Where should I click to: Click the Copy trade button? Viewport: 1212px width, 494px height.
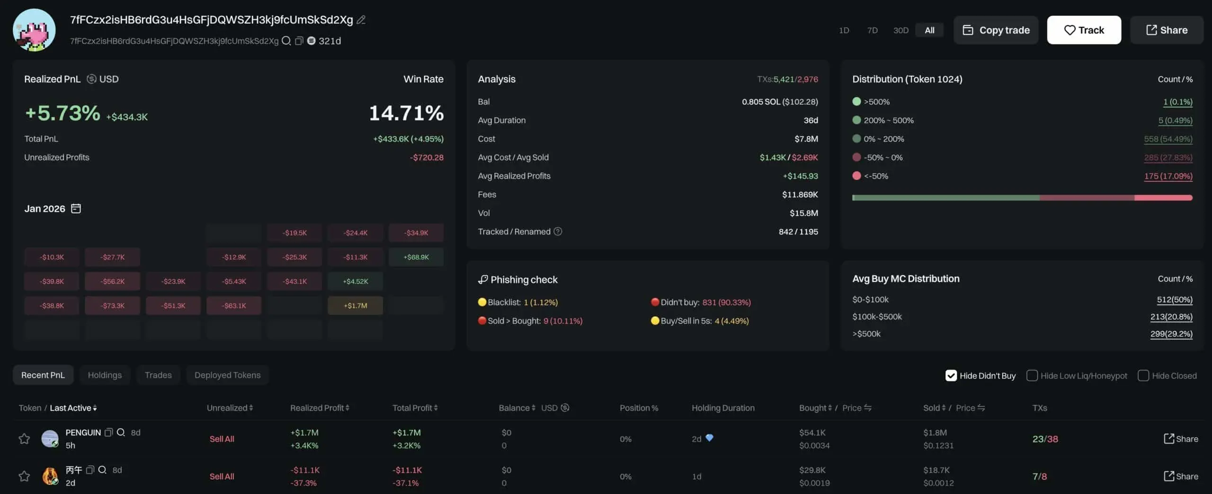click(996, 30)
